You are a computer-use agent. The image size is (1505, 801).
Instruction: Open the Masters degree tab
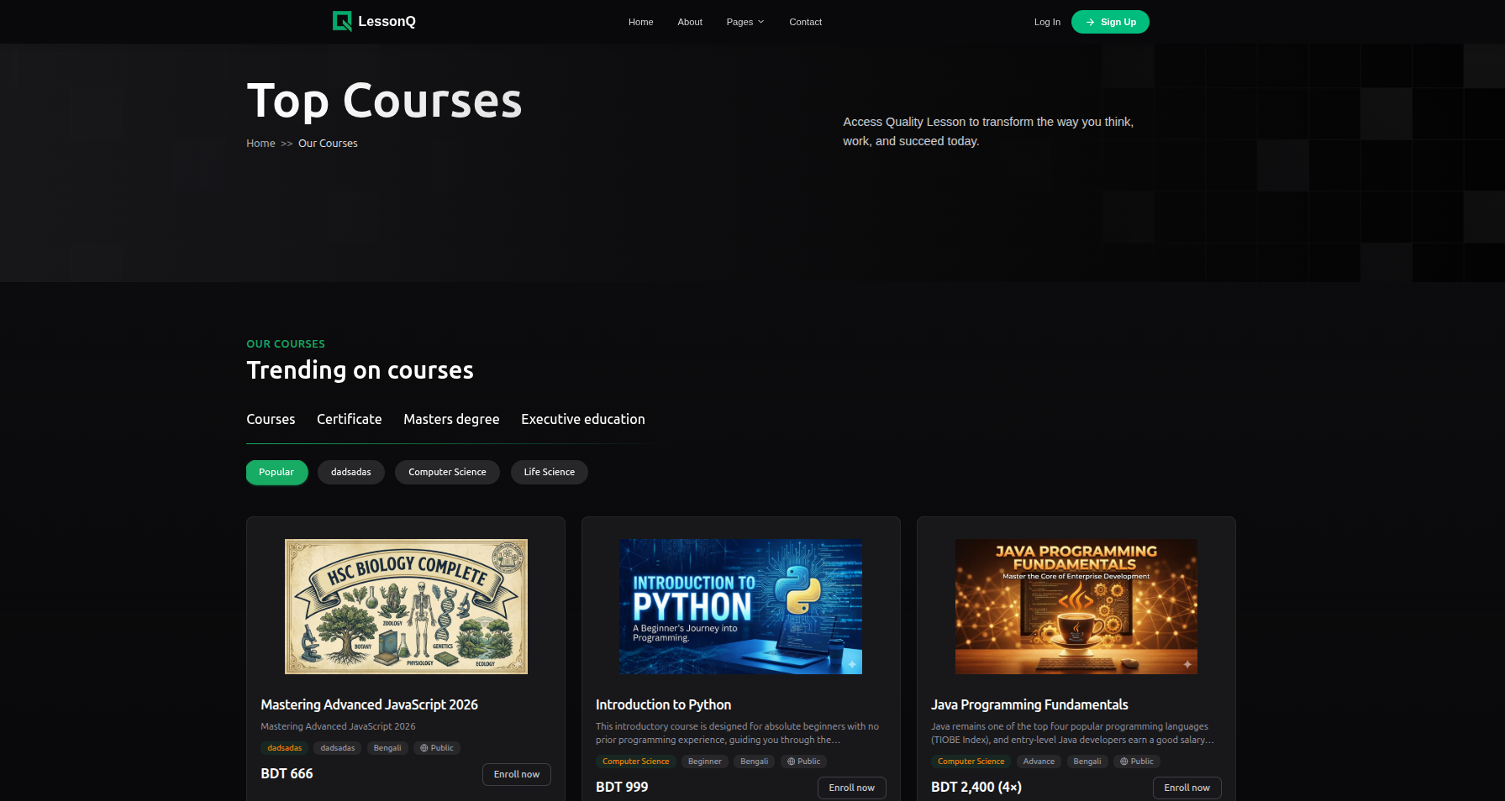(x=451, y=419)
